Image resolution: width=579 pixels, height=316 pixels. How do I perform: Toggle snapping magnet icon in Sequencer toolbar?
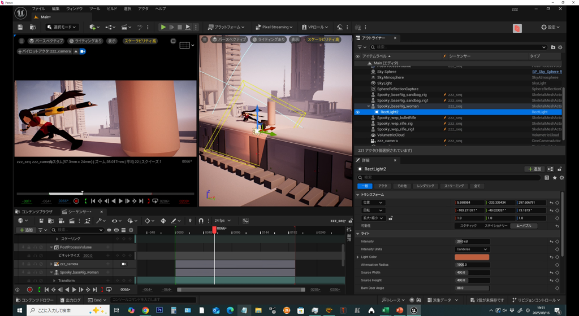201,221
